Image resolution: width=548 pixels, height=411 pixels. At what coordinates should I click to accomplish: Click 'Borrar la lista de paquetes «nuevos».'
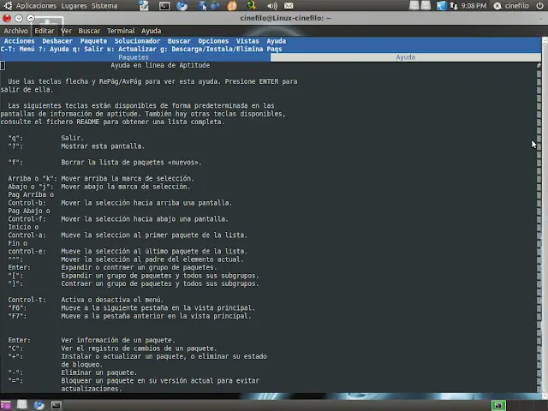131,162
